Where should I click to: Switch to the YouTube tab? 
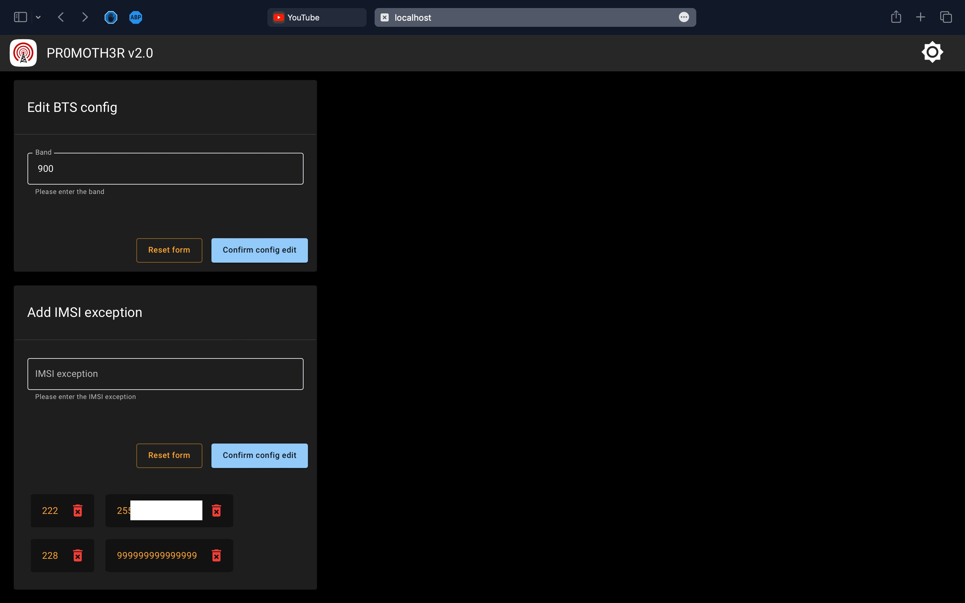tap(316, 17)
